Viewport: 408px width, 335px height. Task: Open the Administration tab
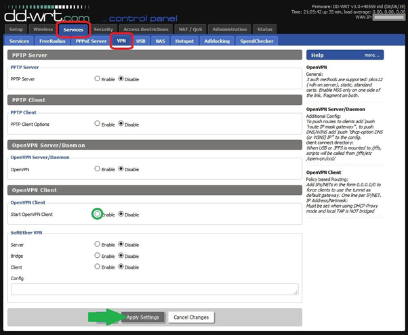click(x=229, y=30)
